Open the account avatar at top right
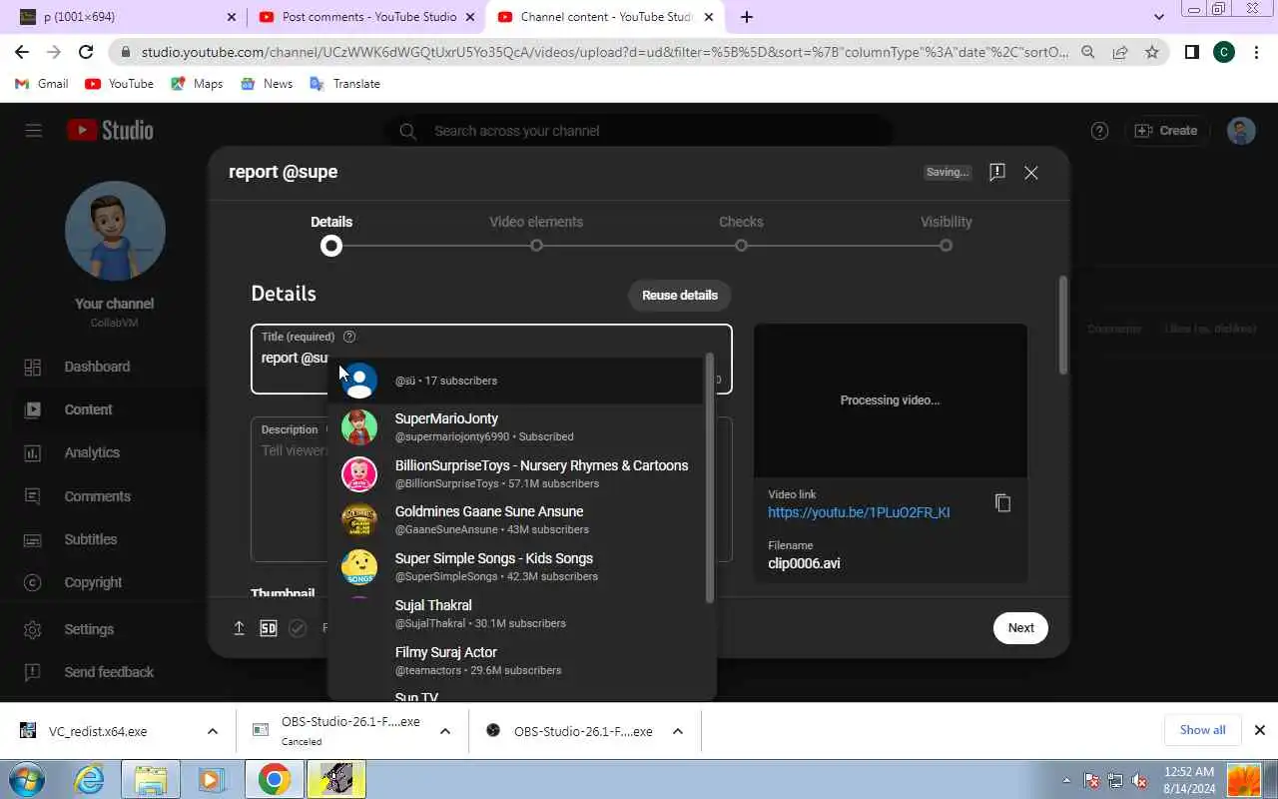Viewport: 1278px width, 799px height. (1241, 131)
